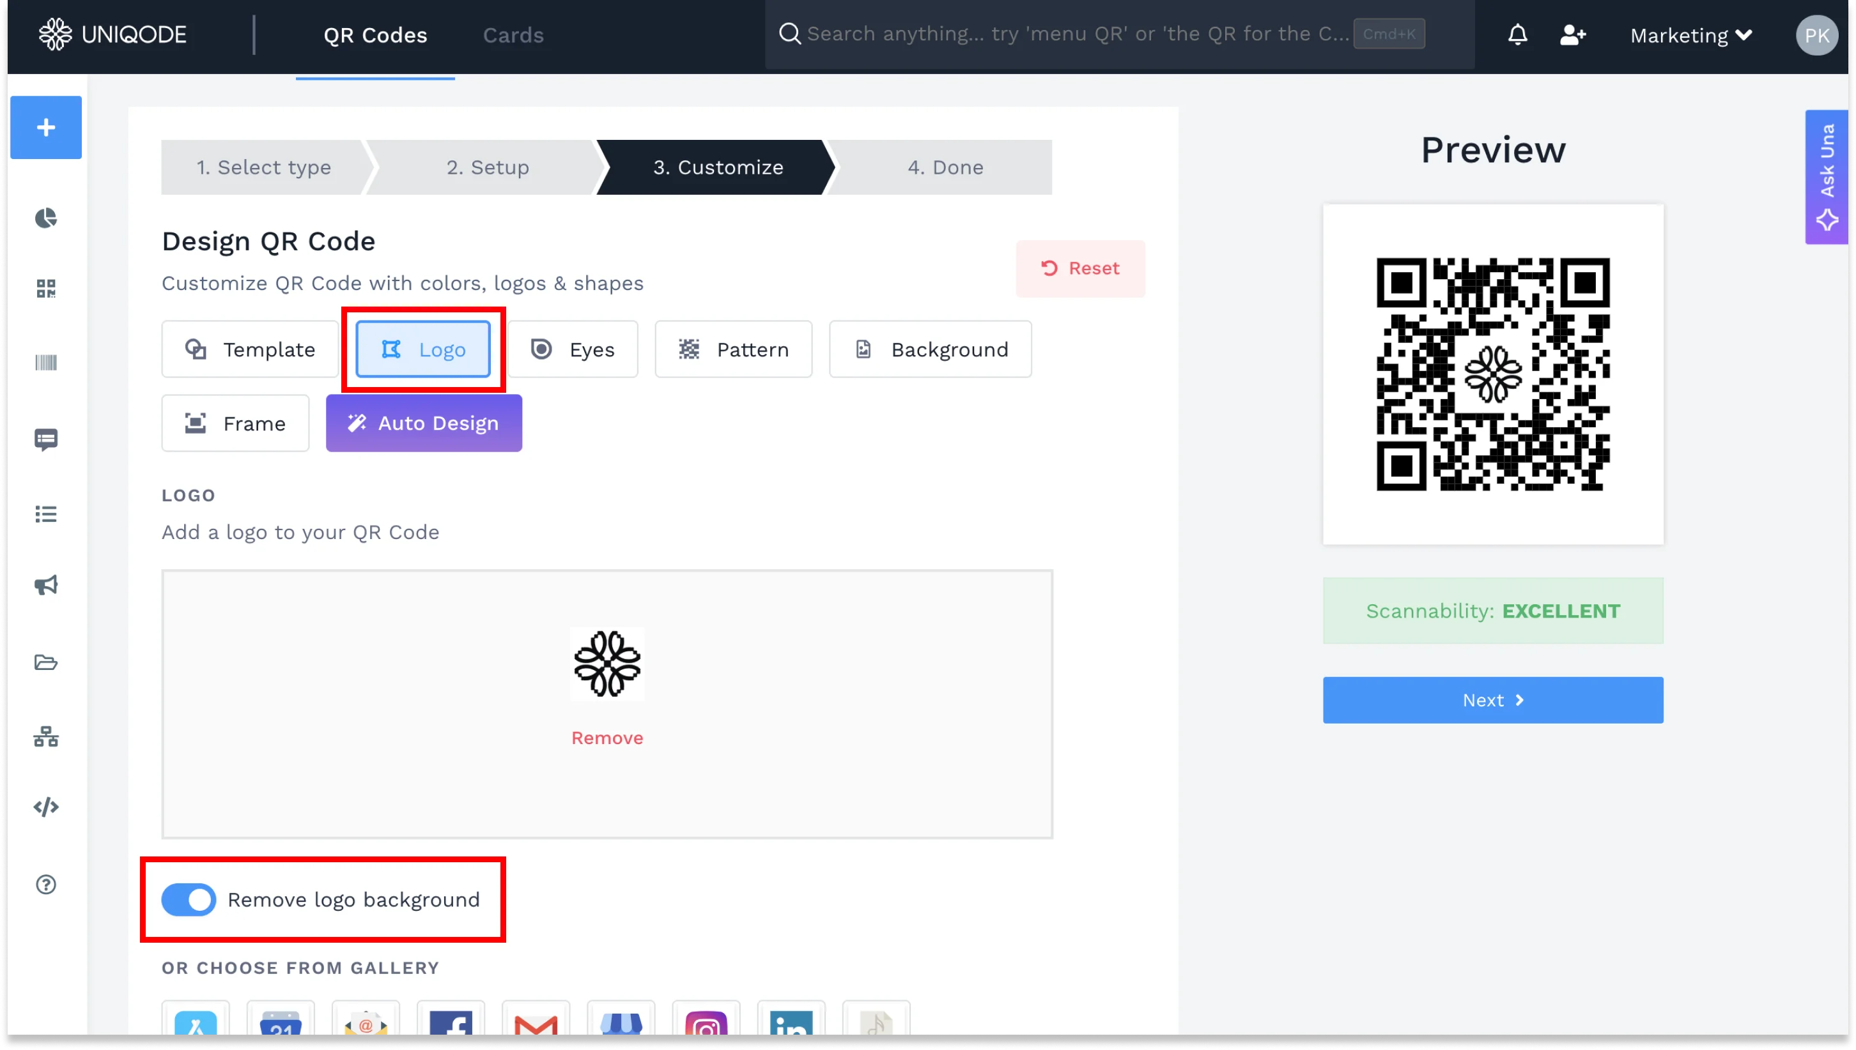Viewport: 1856px width, 1050px height.
Task: Expand the Marketing organization dropdown
Action: coord(1690,35)
